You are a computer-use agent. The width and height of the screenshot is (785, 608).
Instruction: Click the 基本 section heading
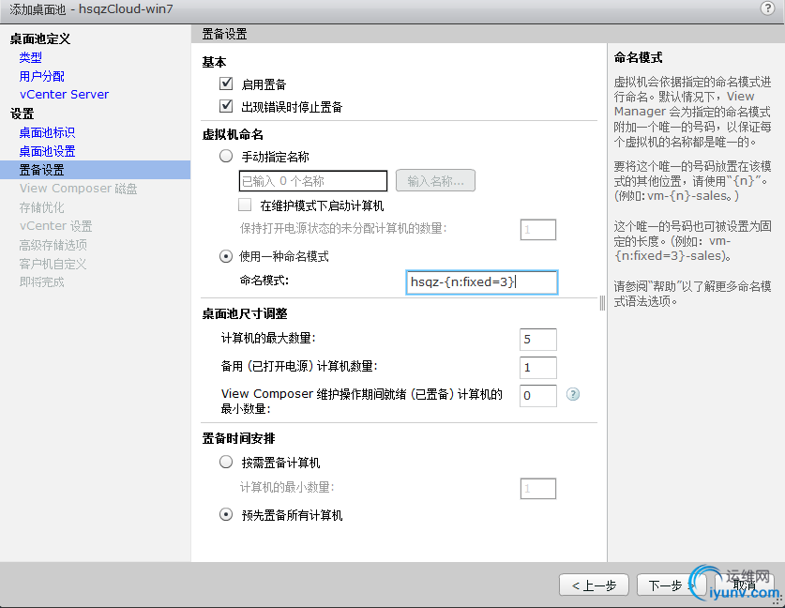214,62
